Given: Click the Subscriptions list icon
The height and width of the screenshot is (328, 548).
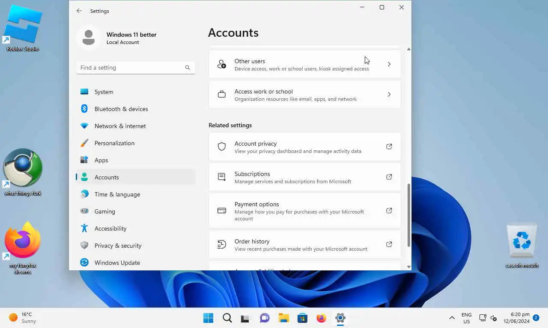Looking at the screenshot, I should click(222, 177).
